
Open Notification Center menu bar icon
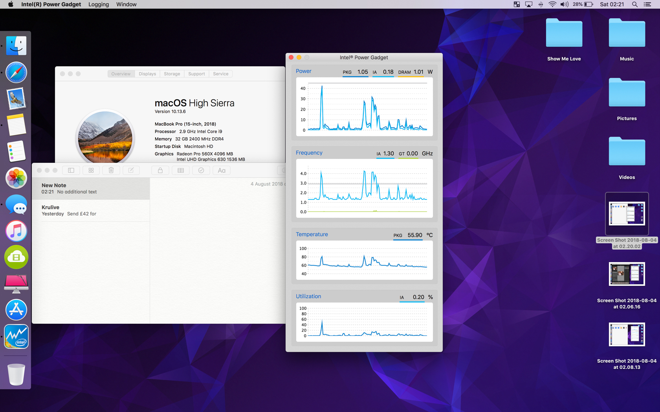[647, 4]
